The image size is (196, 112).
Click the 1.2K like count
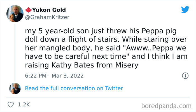[x=24, y=104]
